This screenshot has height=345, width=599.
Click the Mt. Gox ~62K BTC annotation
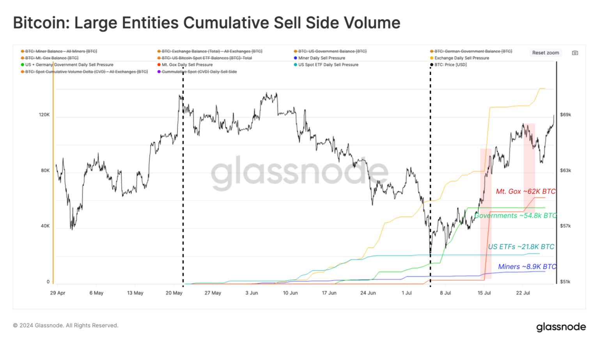tap(526, 191)
